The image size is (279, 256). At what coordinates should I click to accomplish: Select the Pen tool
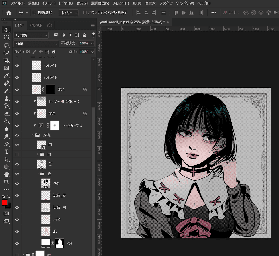[x=6, y=144]
